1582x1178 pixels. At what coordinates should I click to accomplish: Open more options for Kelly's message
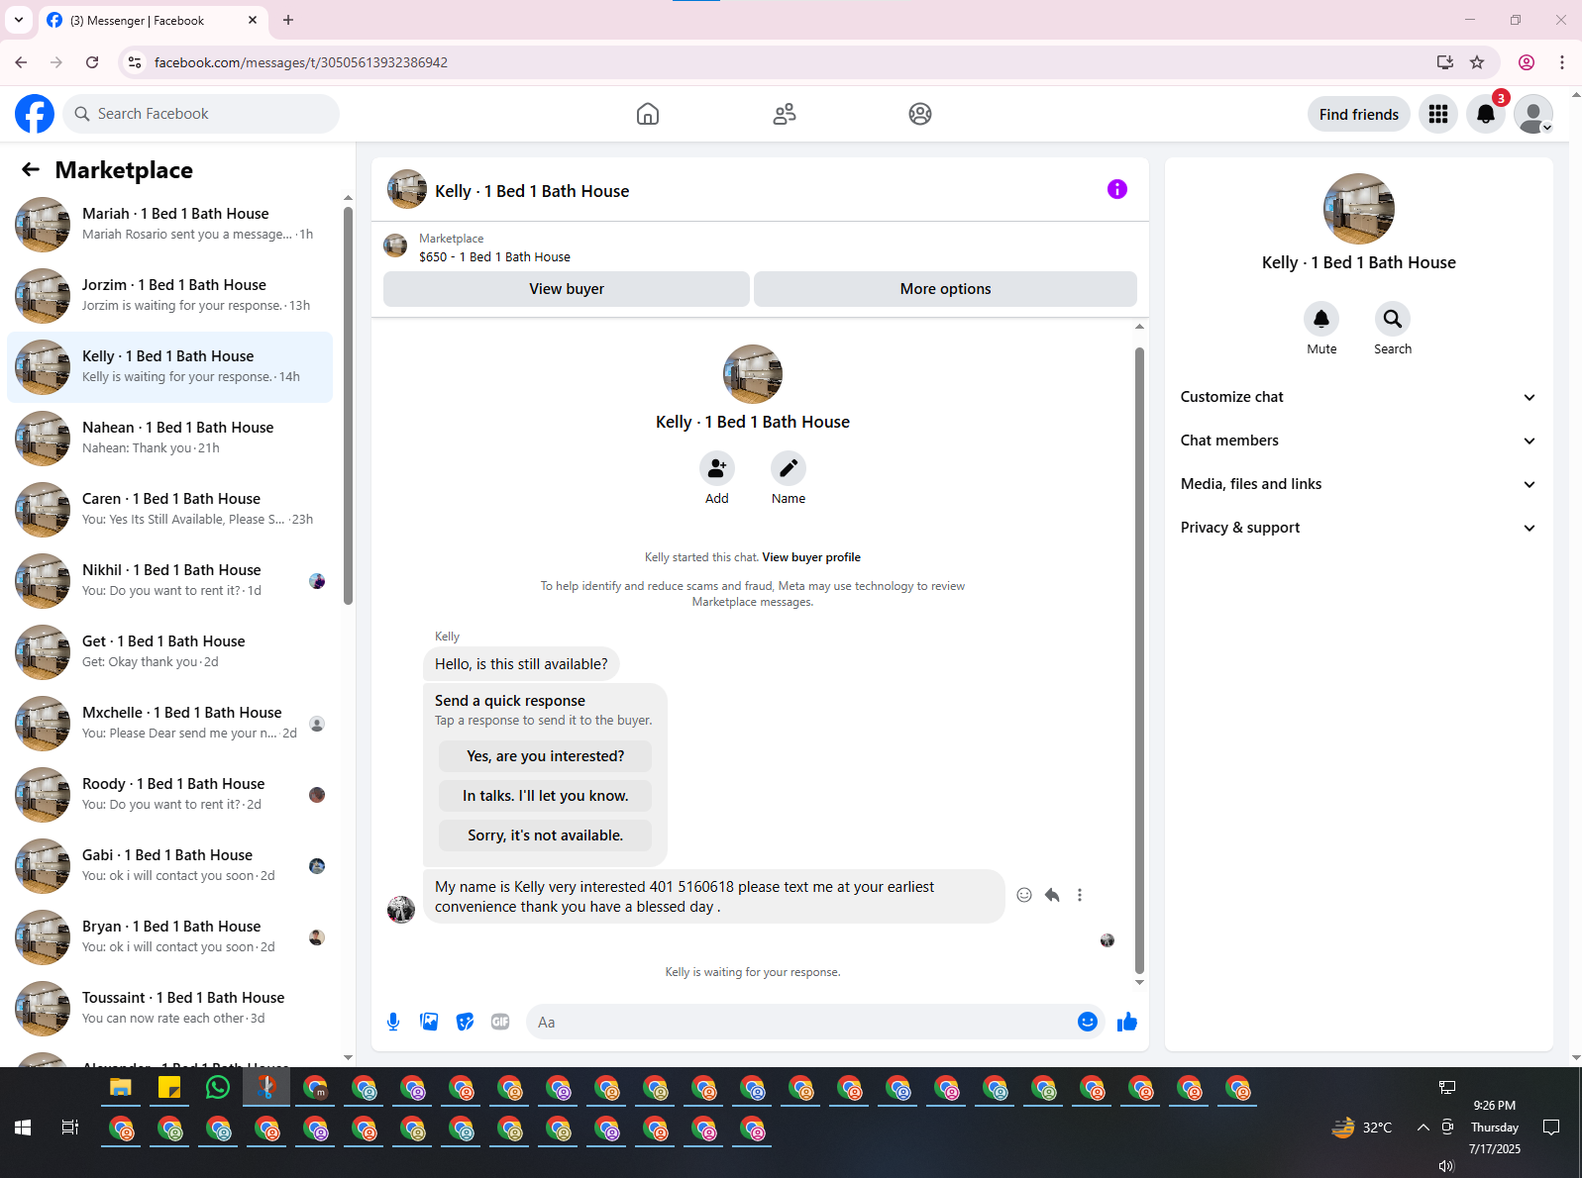click(1080, 895)
